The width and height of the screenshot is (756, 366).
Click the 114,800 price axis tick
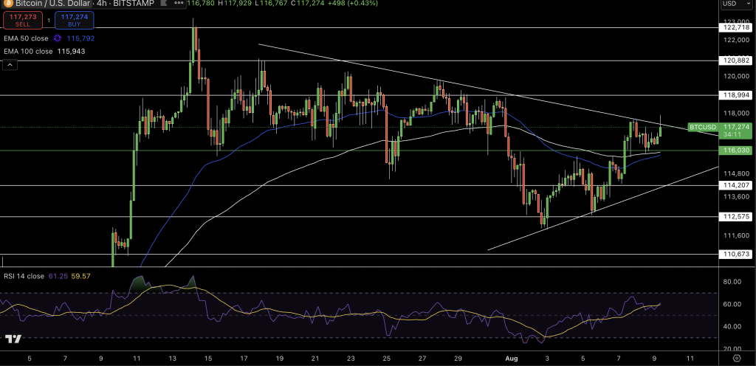736,173
